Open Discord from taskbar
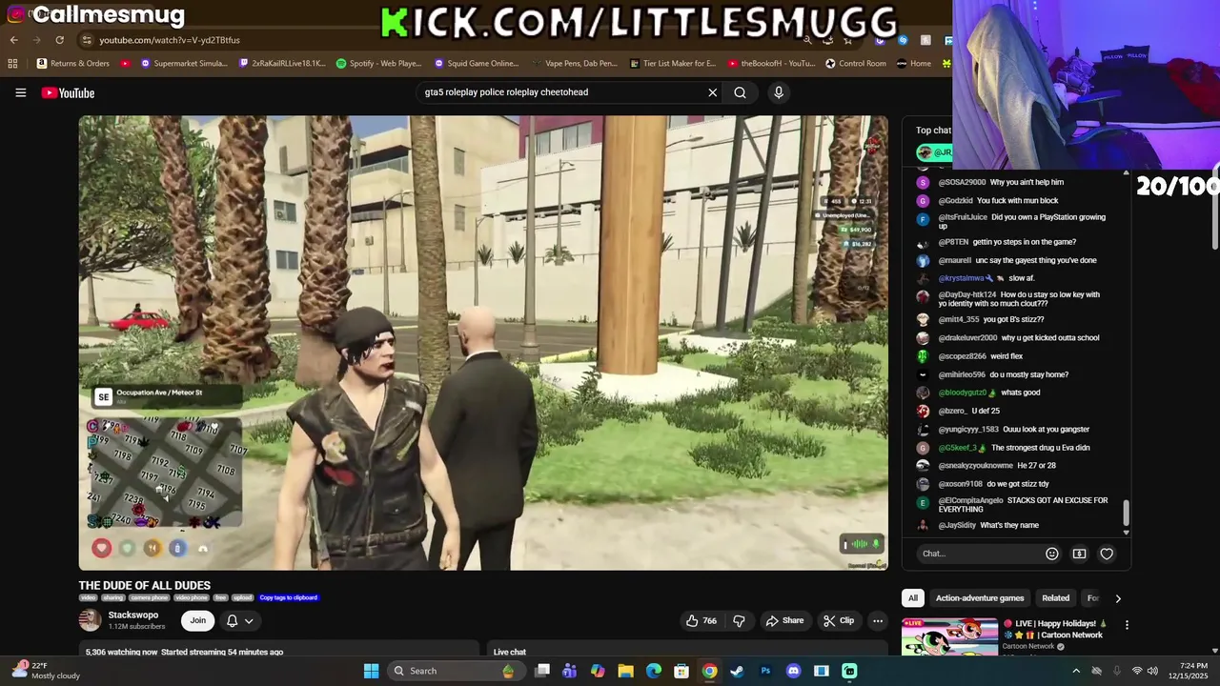The image size is (1220, 686). [793, 671]
